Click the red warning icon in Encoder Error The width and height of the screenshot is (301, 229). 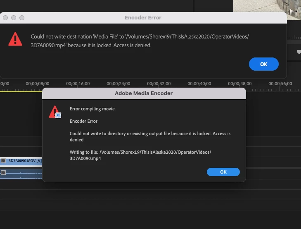(15, 39)
